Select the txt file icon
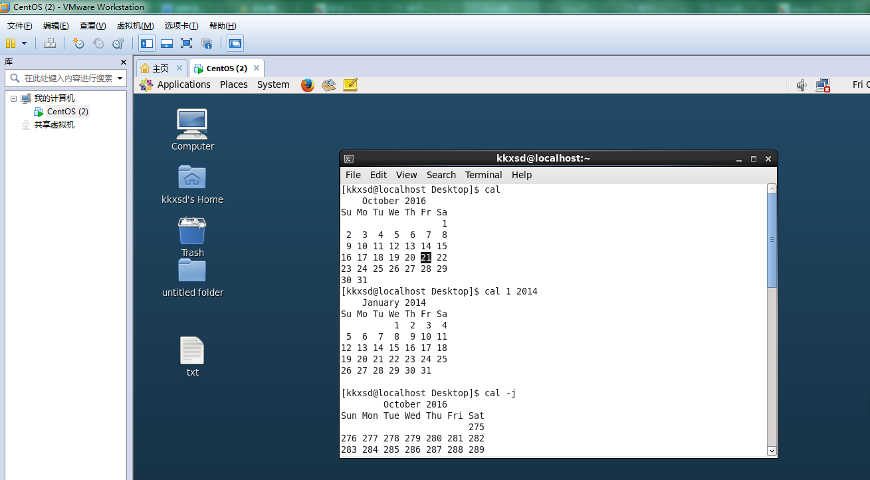The width and height of the screenshot is (870, 480). tap(192, 356)
